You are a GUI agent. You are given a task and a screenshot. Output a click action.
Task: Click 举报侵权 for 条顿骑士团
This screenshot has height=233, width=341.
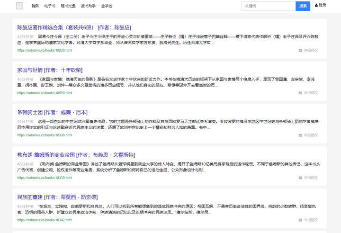coord(311,135)
